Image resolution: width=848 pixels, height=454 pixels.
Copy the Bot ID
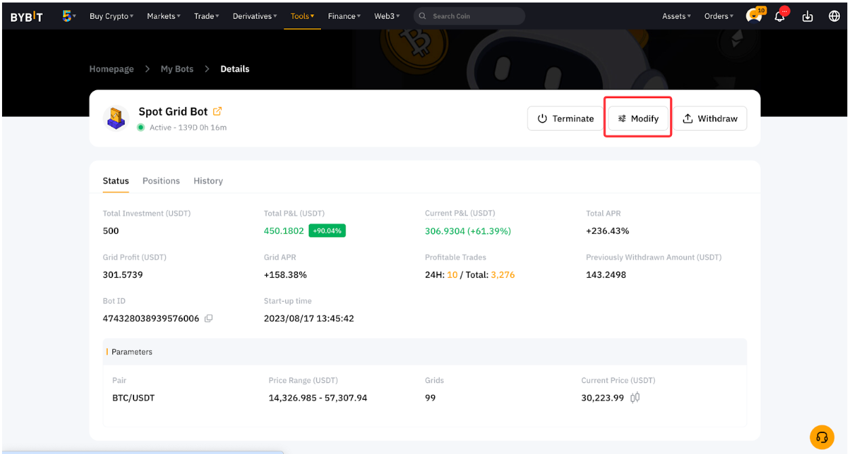coord(209,318)
